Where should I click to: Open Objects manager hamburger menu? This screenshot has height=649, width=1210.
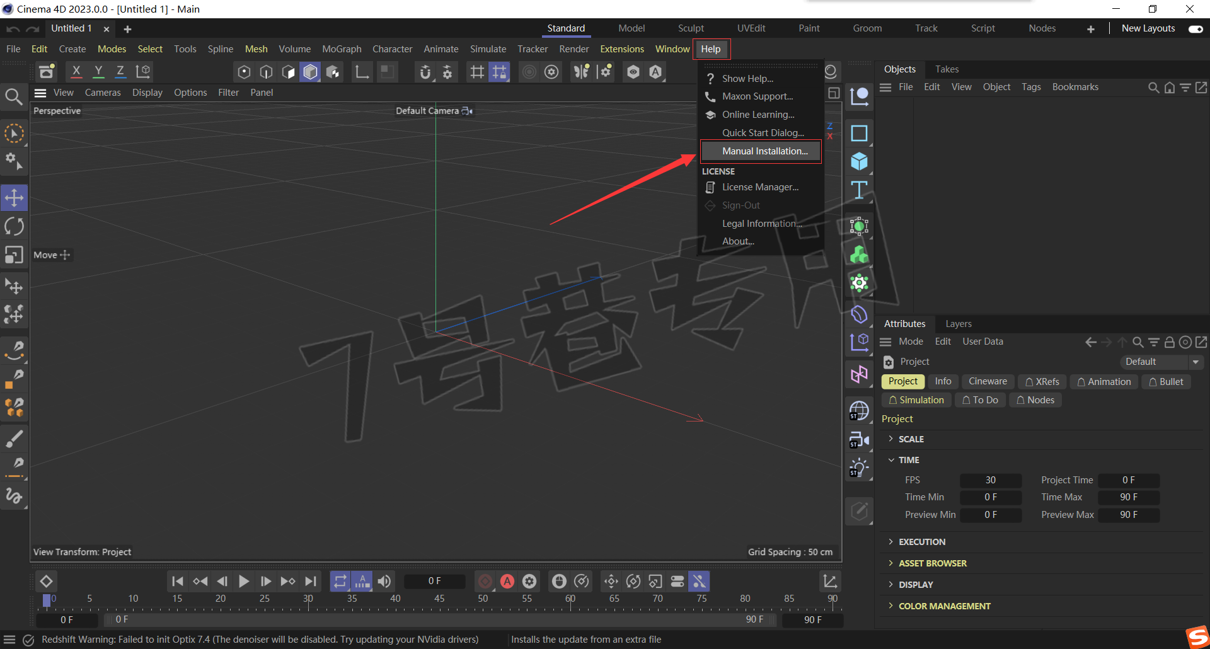(x=885, y=88)
